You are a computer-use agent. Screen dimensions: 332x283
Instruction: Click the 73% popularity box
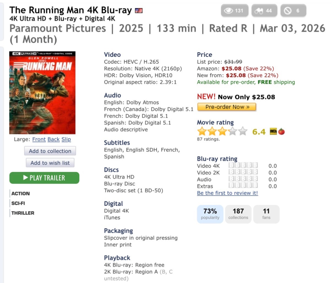pyautogui.click(x=210, y=214)
